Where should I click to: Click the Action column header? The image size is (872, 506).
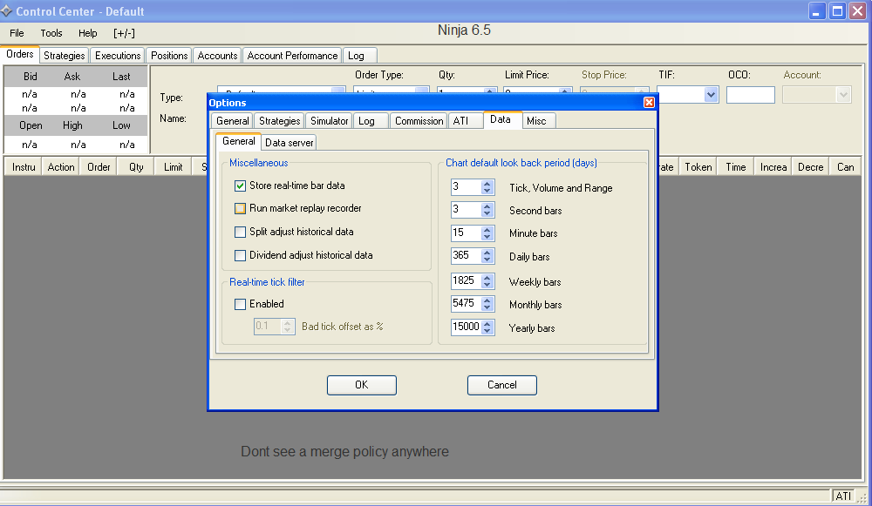click(61, 166)
